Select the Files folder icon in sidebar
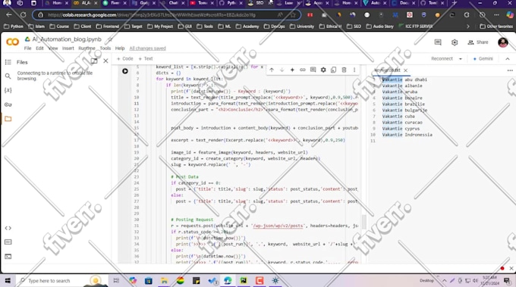 [x=8, y=119]
